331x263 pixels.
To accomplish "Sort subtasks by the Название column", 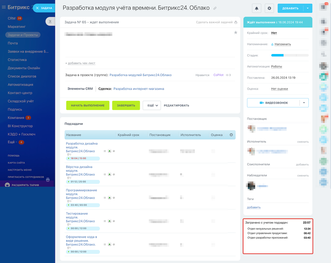I will pos(74,135).
